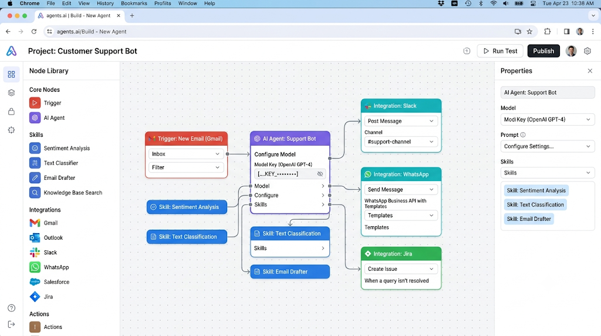Add the WhatsApp integration icon
601x336 pixels.
(35, 267)
